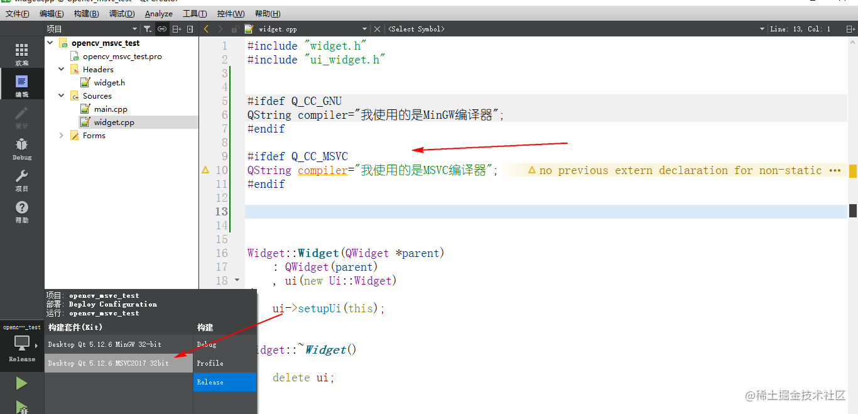
Task: Click the Sources folder icon
Action: 75,96
